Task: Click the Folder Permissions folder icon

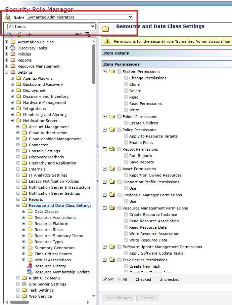Action: point(112,116)
